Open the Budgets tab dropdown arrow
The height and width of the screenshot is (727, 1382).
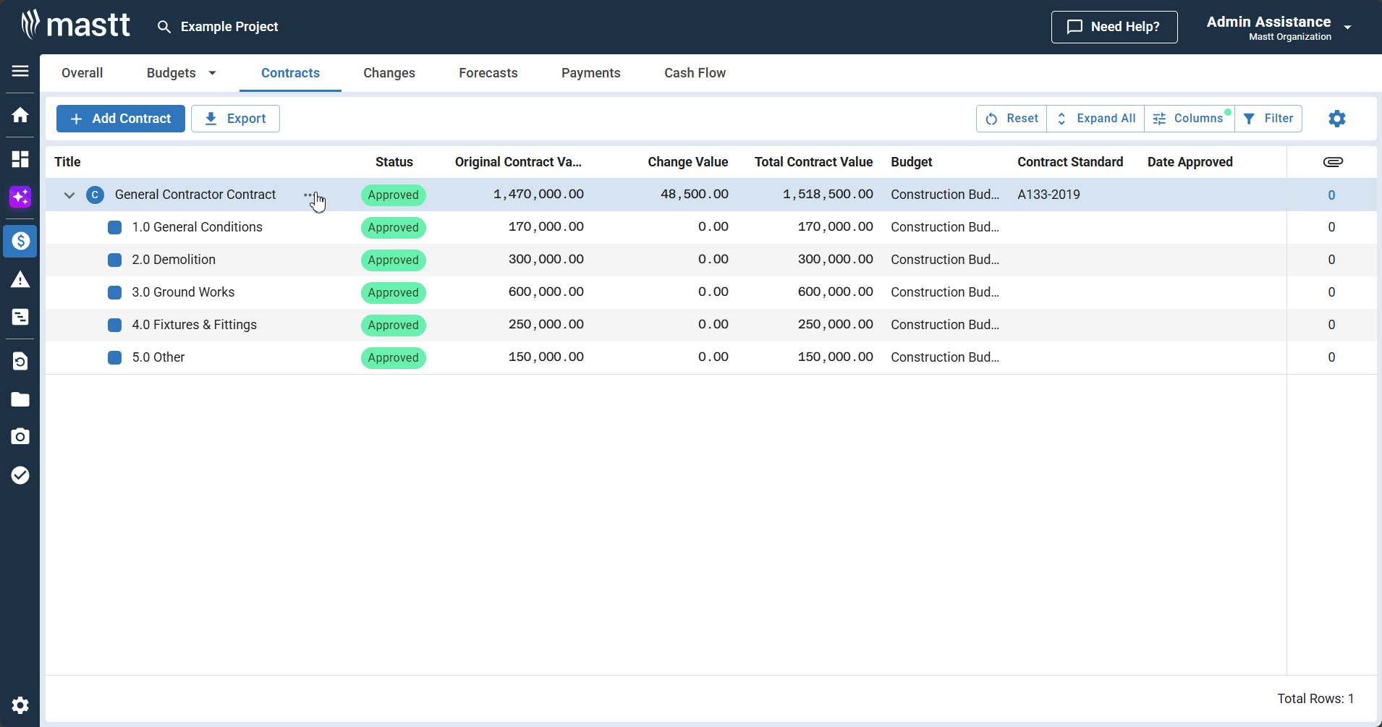(x=212, y=73)
